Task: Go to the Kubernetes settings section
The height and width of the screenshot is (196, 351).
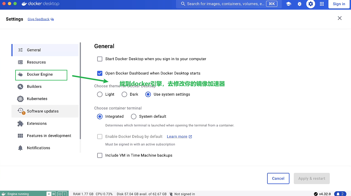Action: tap(45, 99)
